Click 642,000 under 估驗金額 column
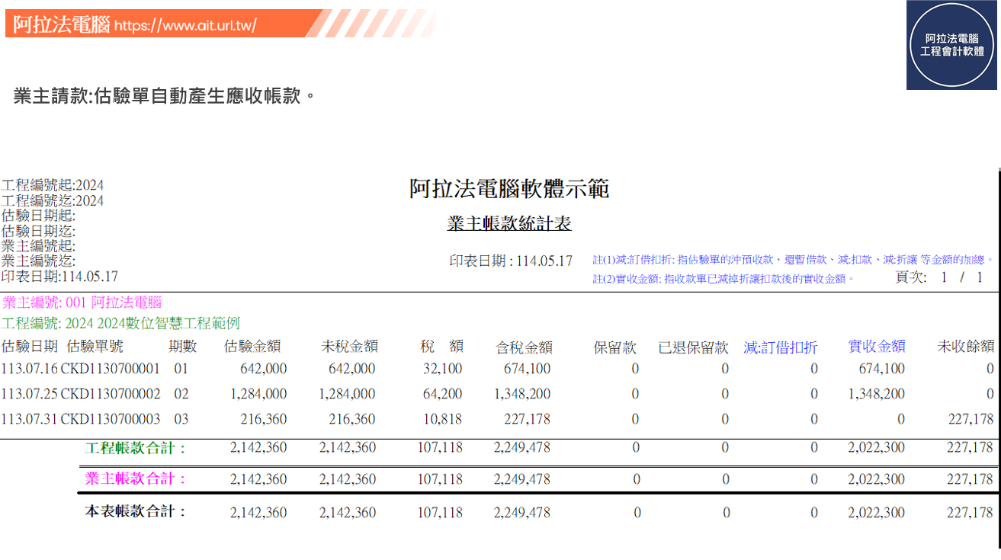 [x=264, y=369]
